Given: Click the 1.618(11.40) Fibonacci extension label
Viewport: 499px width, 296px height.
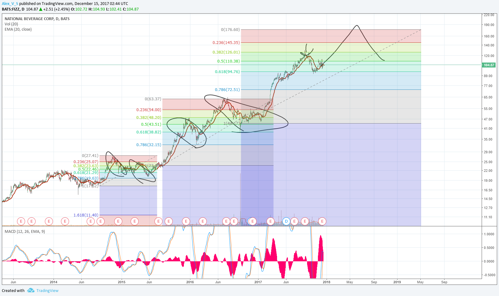Looking at the screenshot, I should (x=86, y=215).
